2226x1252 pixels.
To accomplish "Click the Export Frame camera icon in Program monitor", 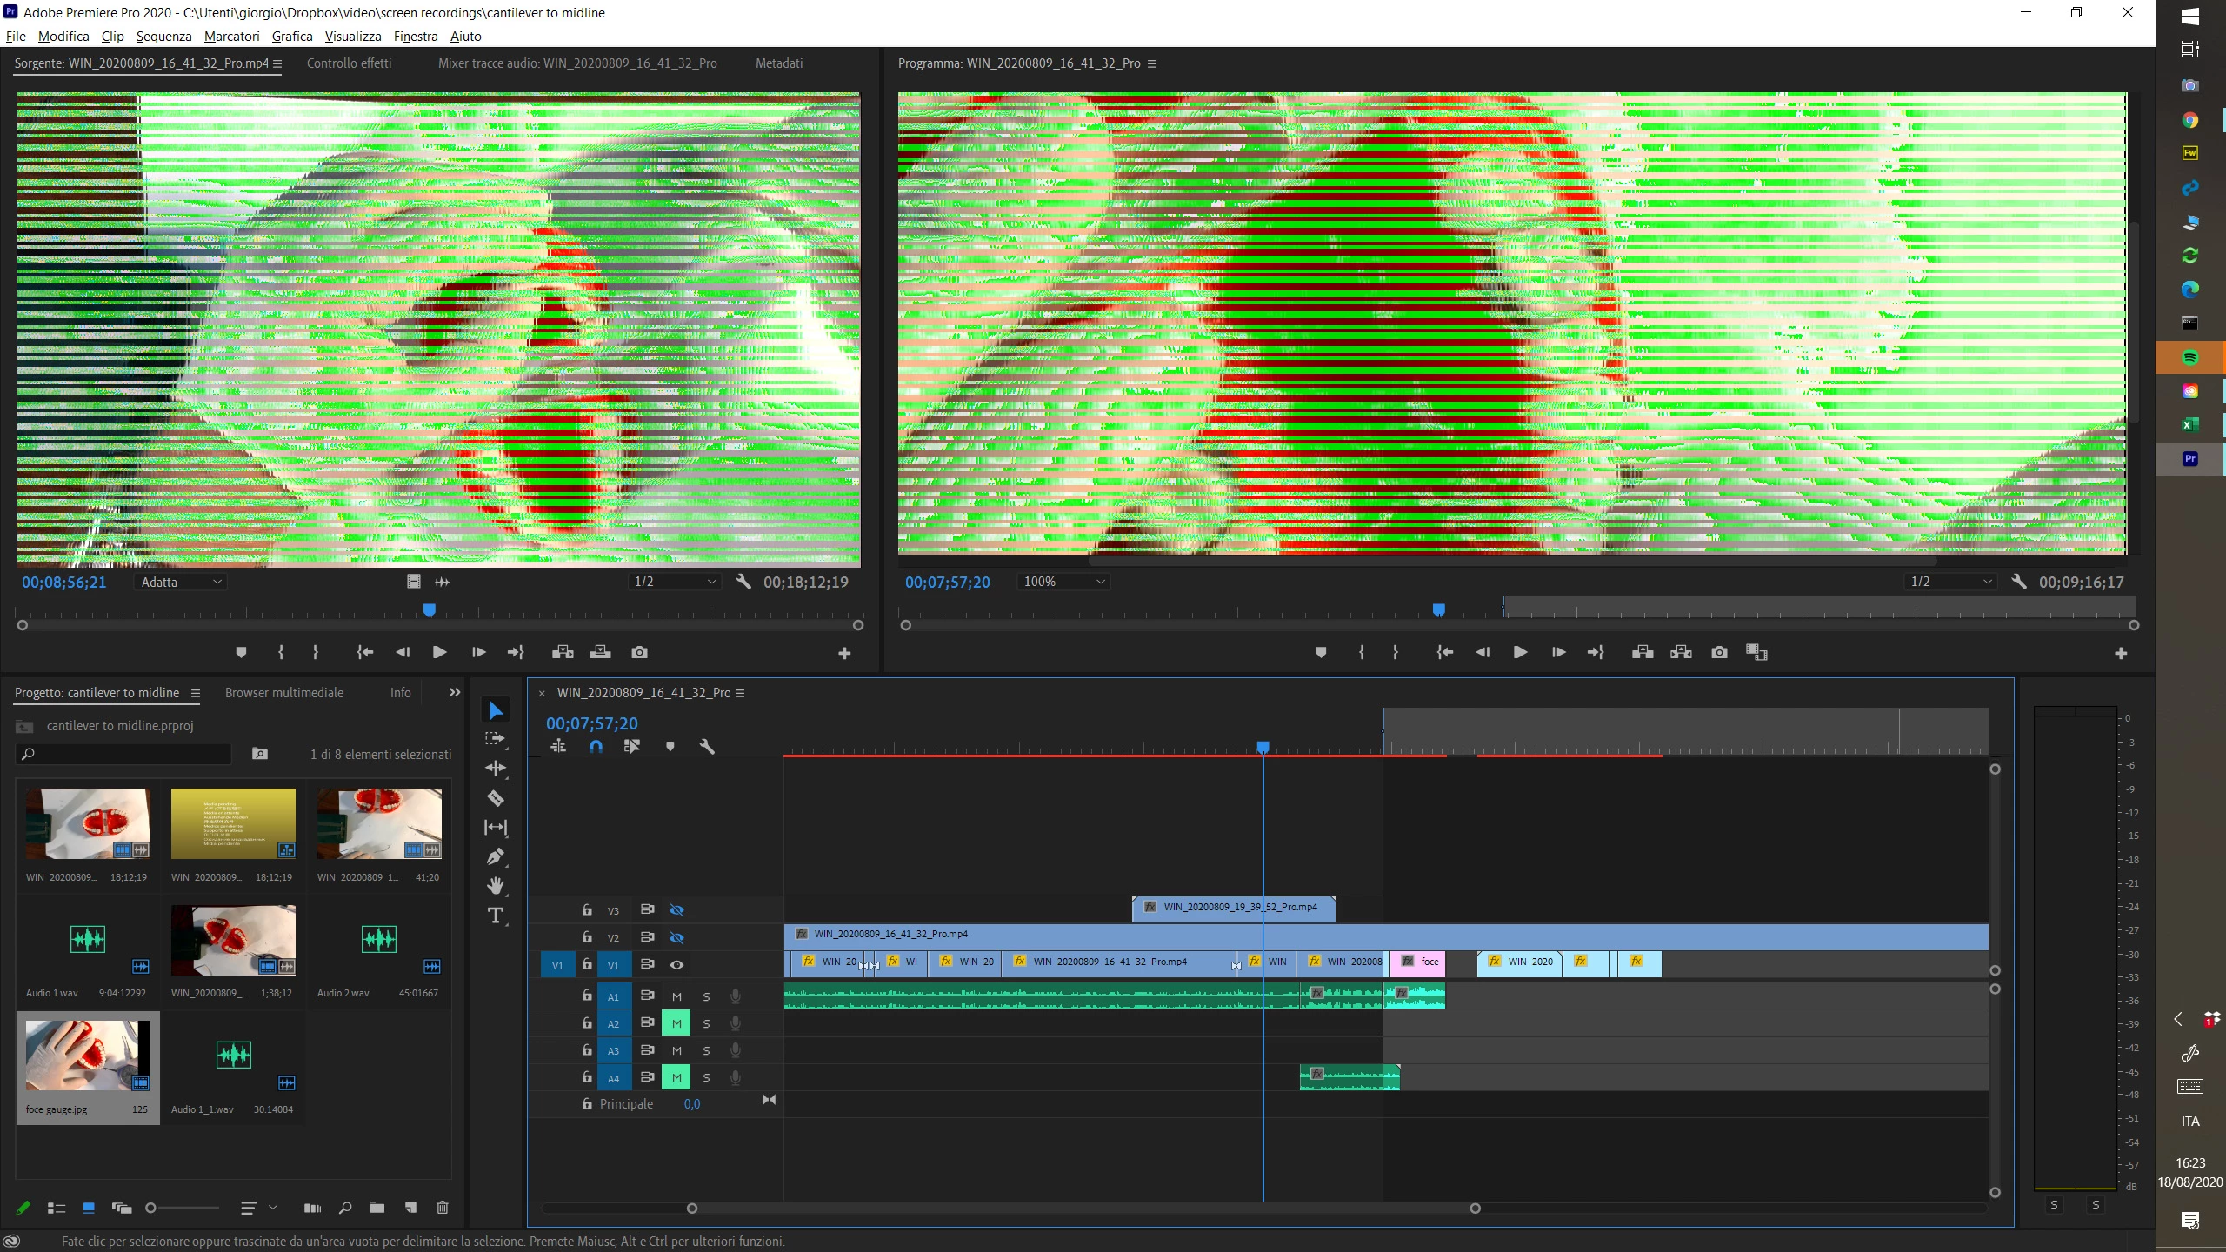I will (x=1719, y=652).
